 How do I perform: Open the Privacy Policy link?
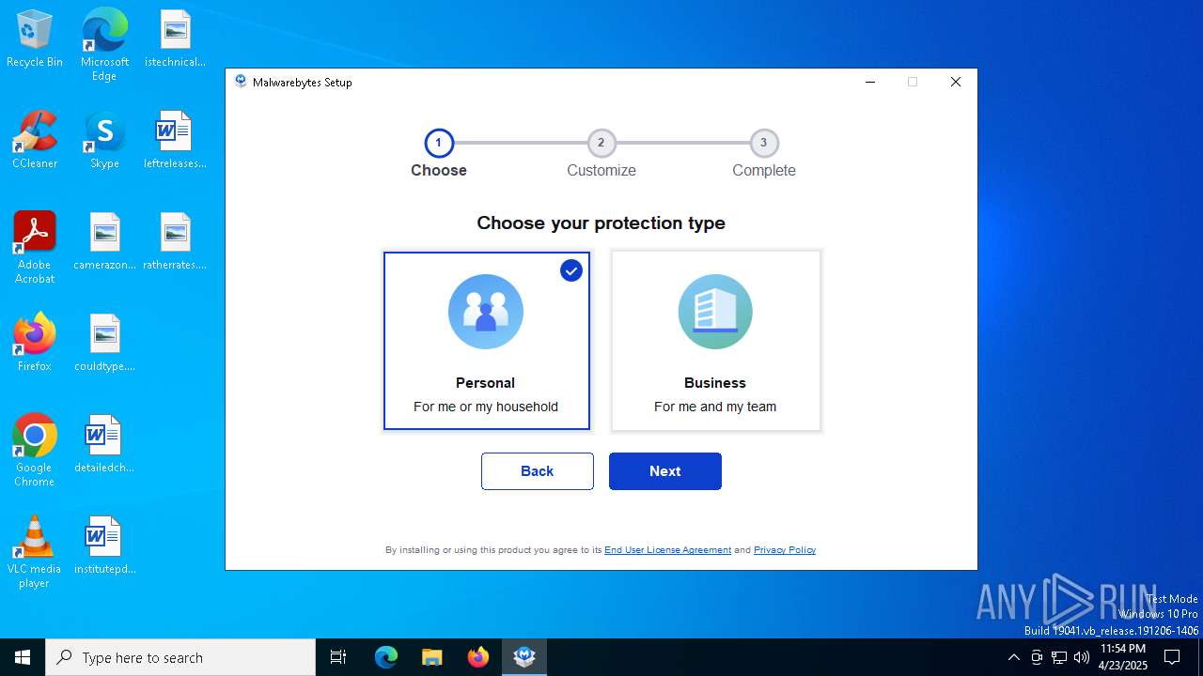(785, 550)
